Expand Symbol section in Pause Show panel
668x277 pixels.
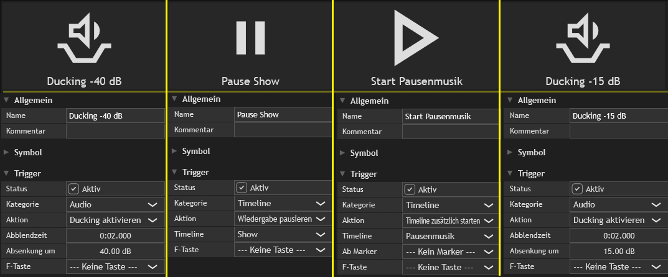click(175, 151)
